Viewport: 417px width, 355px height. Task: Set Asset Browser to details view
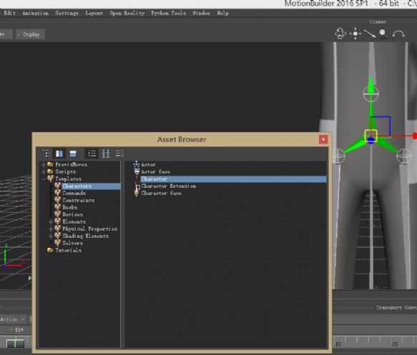click(119, 154)
